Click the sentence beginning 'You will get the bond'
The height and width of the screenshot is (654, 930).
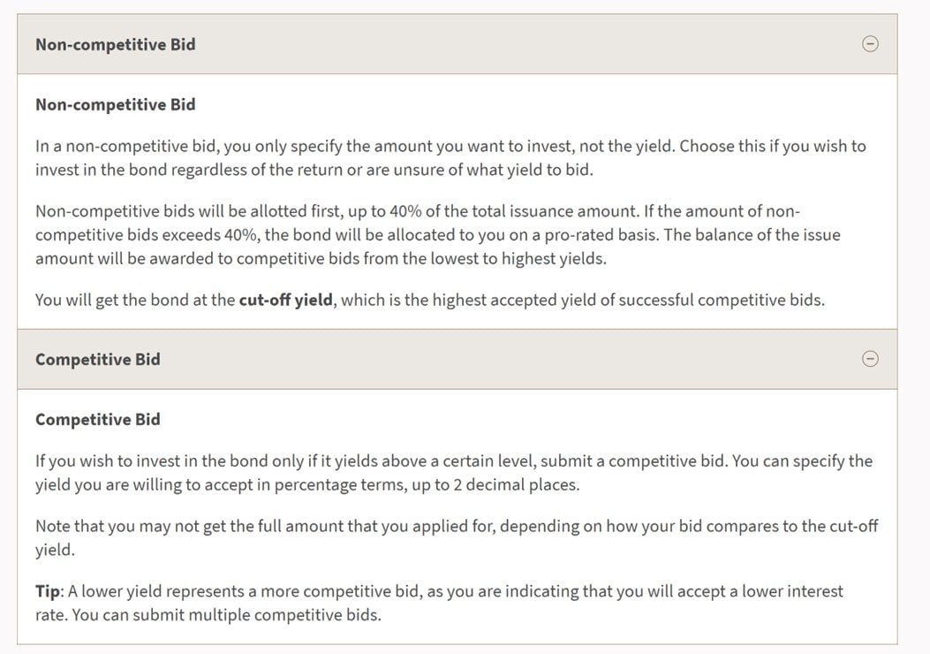(x=430, y=300)
